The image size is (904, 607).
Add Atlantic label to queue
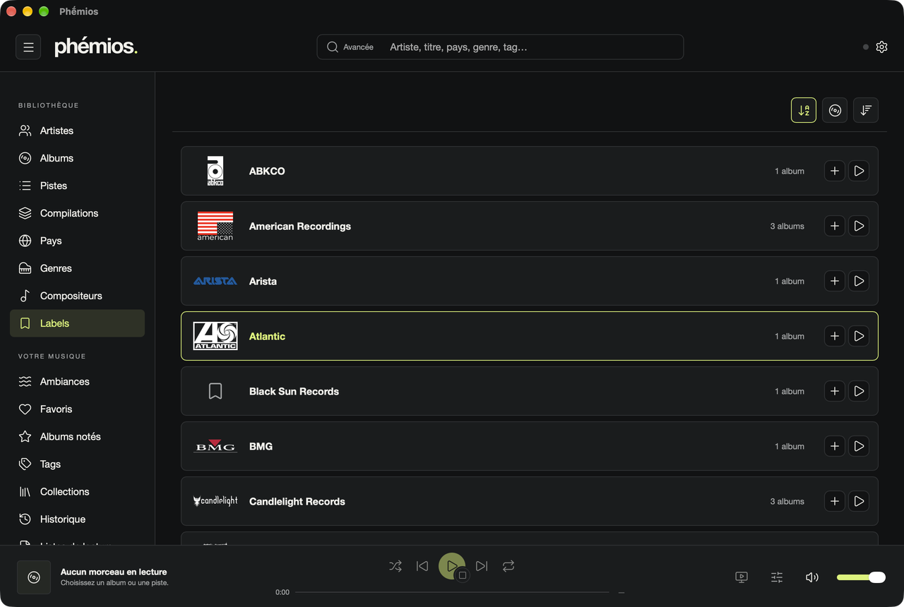click(x=835, y=336)
